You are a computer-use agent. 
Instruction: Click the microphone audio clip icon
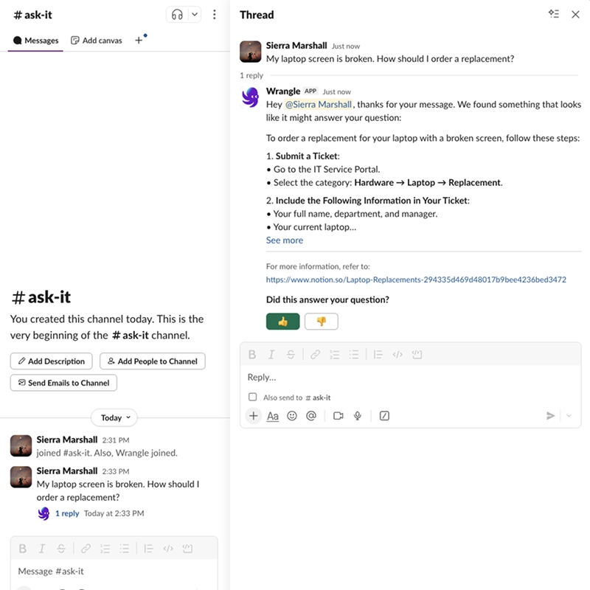click(x=358, y=416)
